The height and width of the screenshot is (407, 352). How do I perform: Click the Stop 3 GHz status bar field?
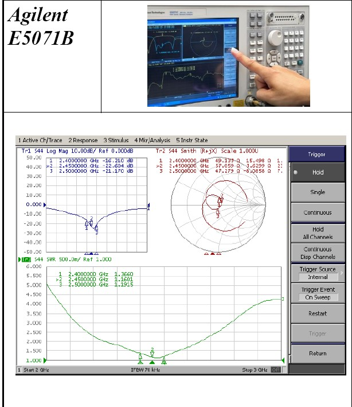255,370
